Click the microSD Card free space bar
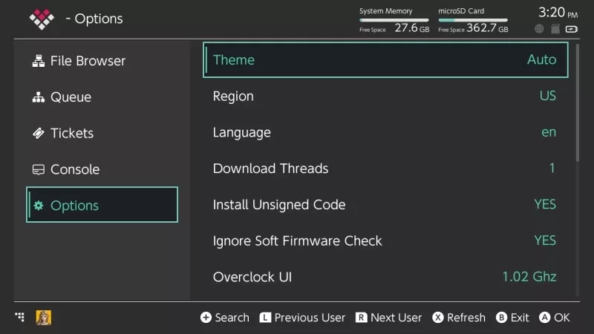The image size is (594, 334). pos(473,20)
